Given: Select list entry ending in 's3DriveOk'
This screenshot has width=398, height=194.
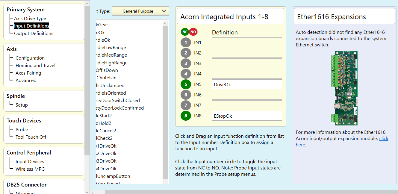Looking at the screenshot, I should point(105,161).
